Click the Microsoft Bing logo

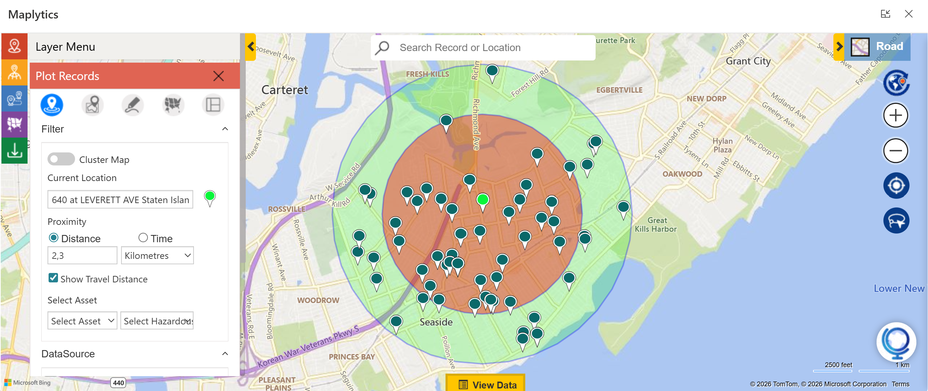pyautogui.click(x=28, y=383)
